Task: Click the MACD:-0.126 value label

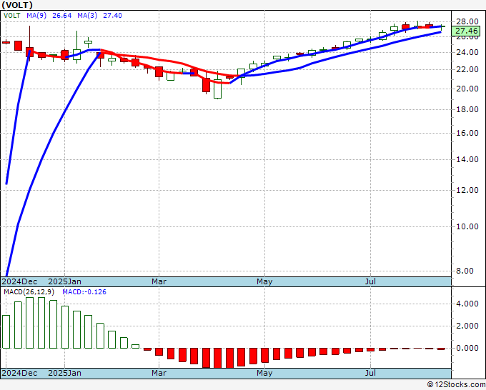Action: 84,292
